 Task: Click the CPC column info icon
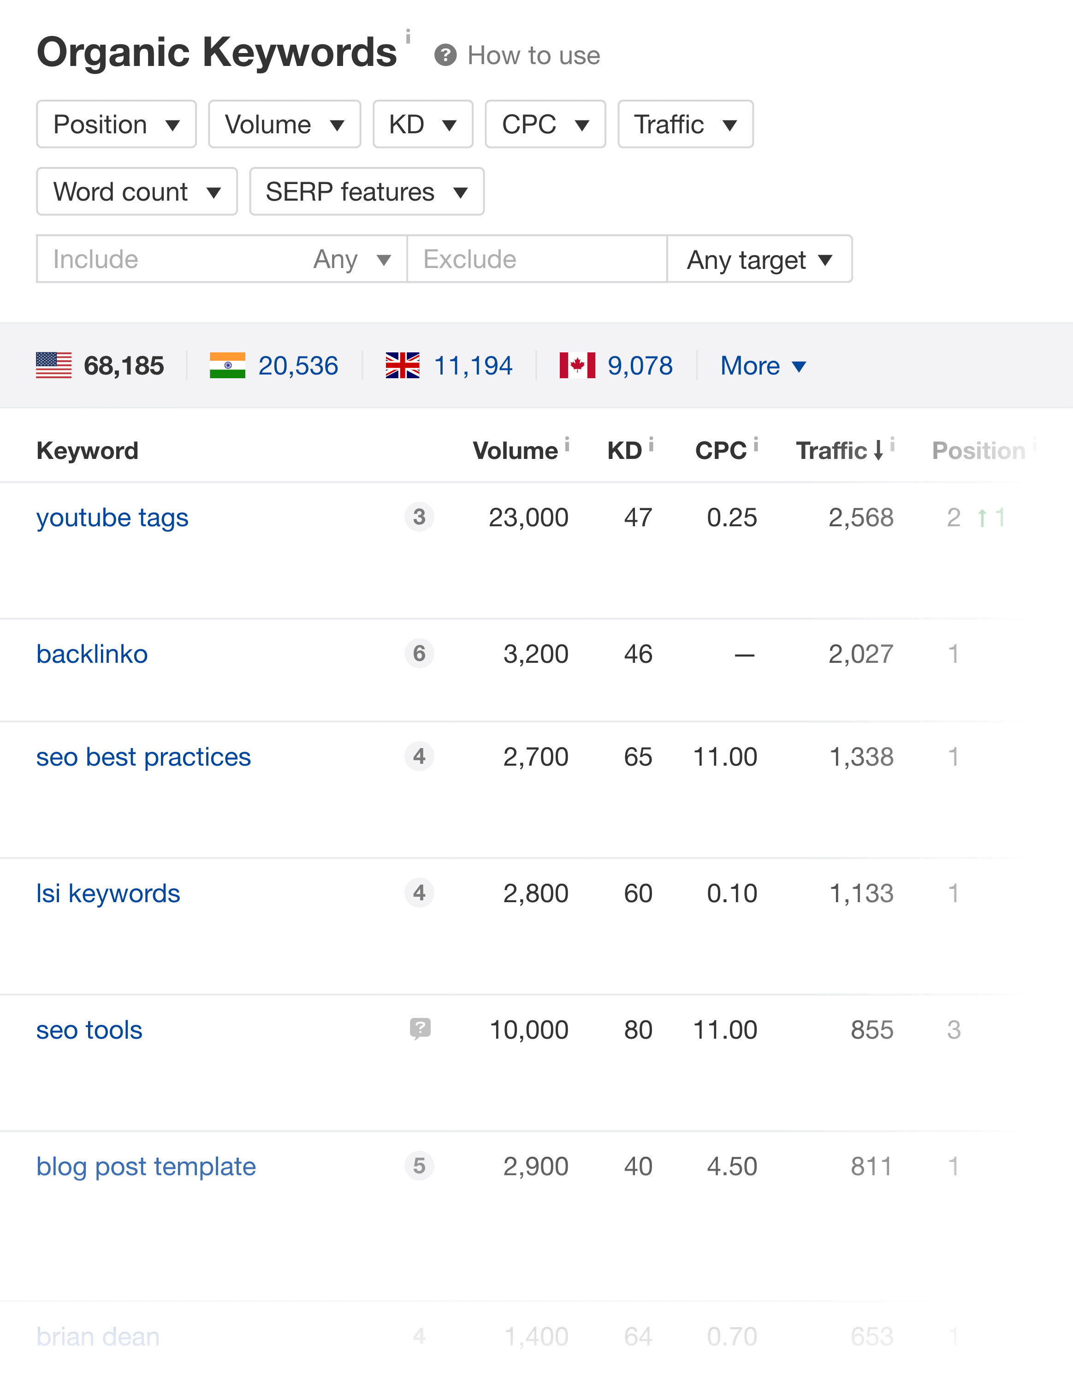756,444
